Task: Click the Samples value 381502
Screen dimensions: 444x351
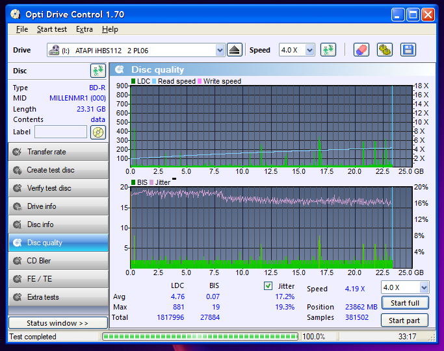Action: point(357,317)
